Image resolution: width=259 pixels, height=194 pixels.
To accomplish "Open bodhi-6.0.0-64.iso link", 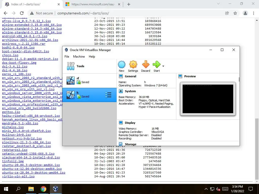I will point(18,47).
